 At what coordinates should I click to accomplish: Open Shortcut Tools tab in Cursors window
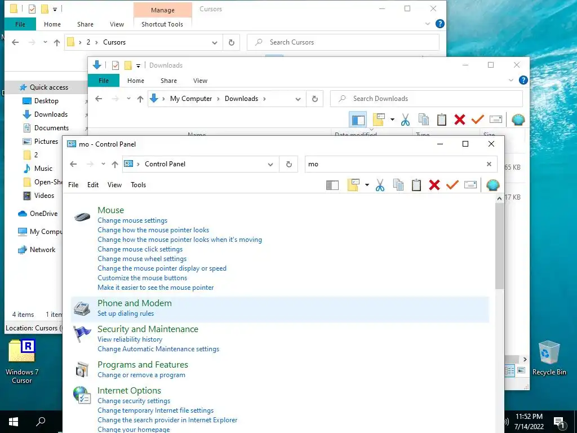162,24
